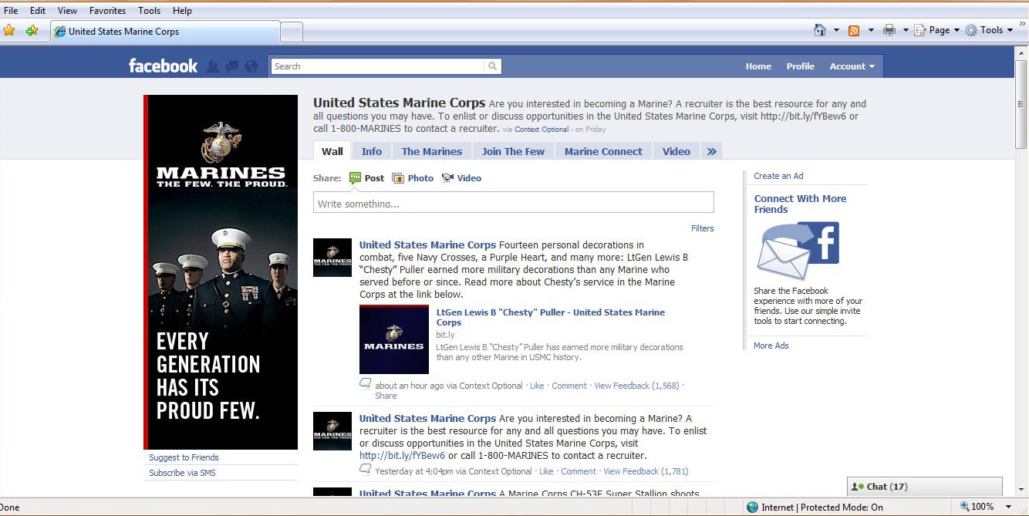Click the Favorites star icon
Viewport: 1029px width, 516px height.
coord(9,31)
